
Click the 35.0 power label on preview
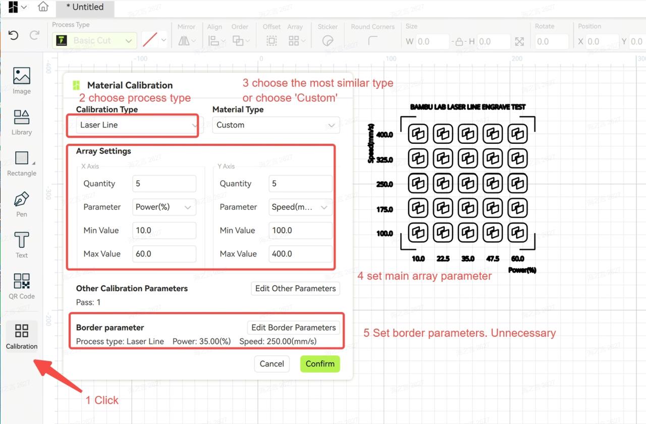pos(468,258)
